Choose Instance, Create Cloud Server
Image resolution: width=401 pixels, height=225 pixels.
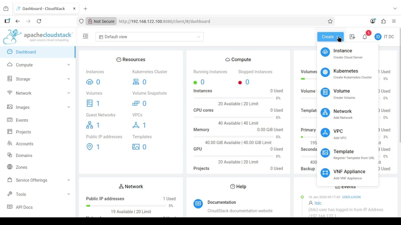click(x=347, y=53)
